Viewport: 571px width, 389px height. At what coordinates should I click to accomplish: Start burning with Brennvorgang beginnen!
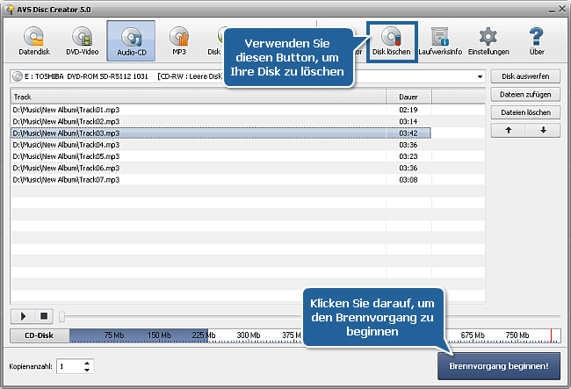499,366
